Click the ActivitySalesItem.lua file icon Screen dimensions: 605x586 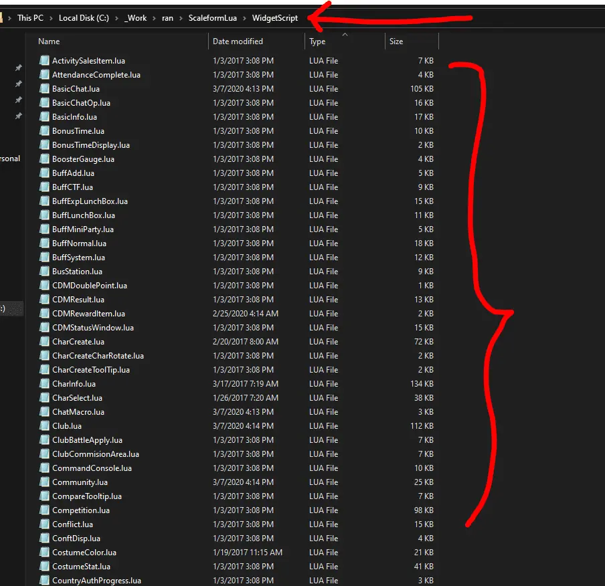click(45, 61)
